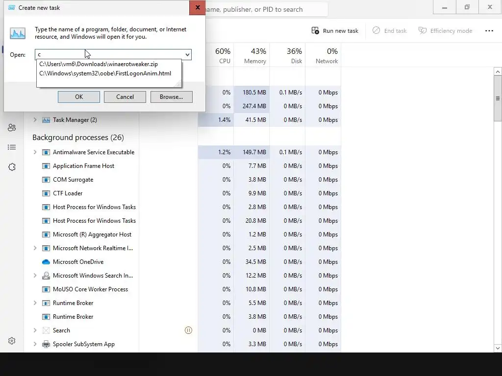Click the scrollbar down arrow
502x376 pixels.
[x=498, y=348]
